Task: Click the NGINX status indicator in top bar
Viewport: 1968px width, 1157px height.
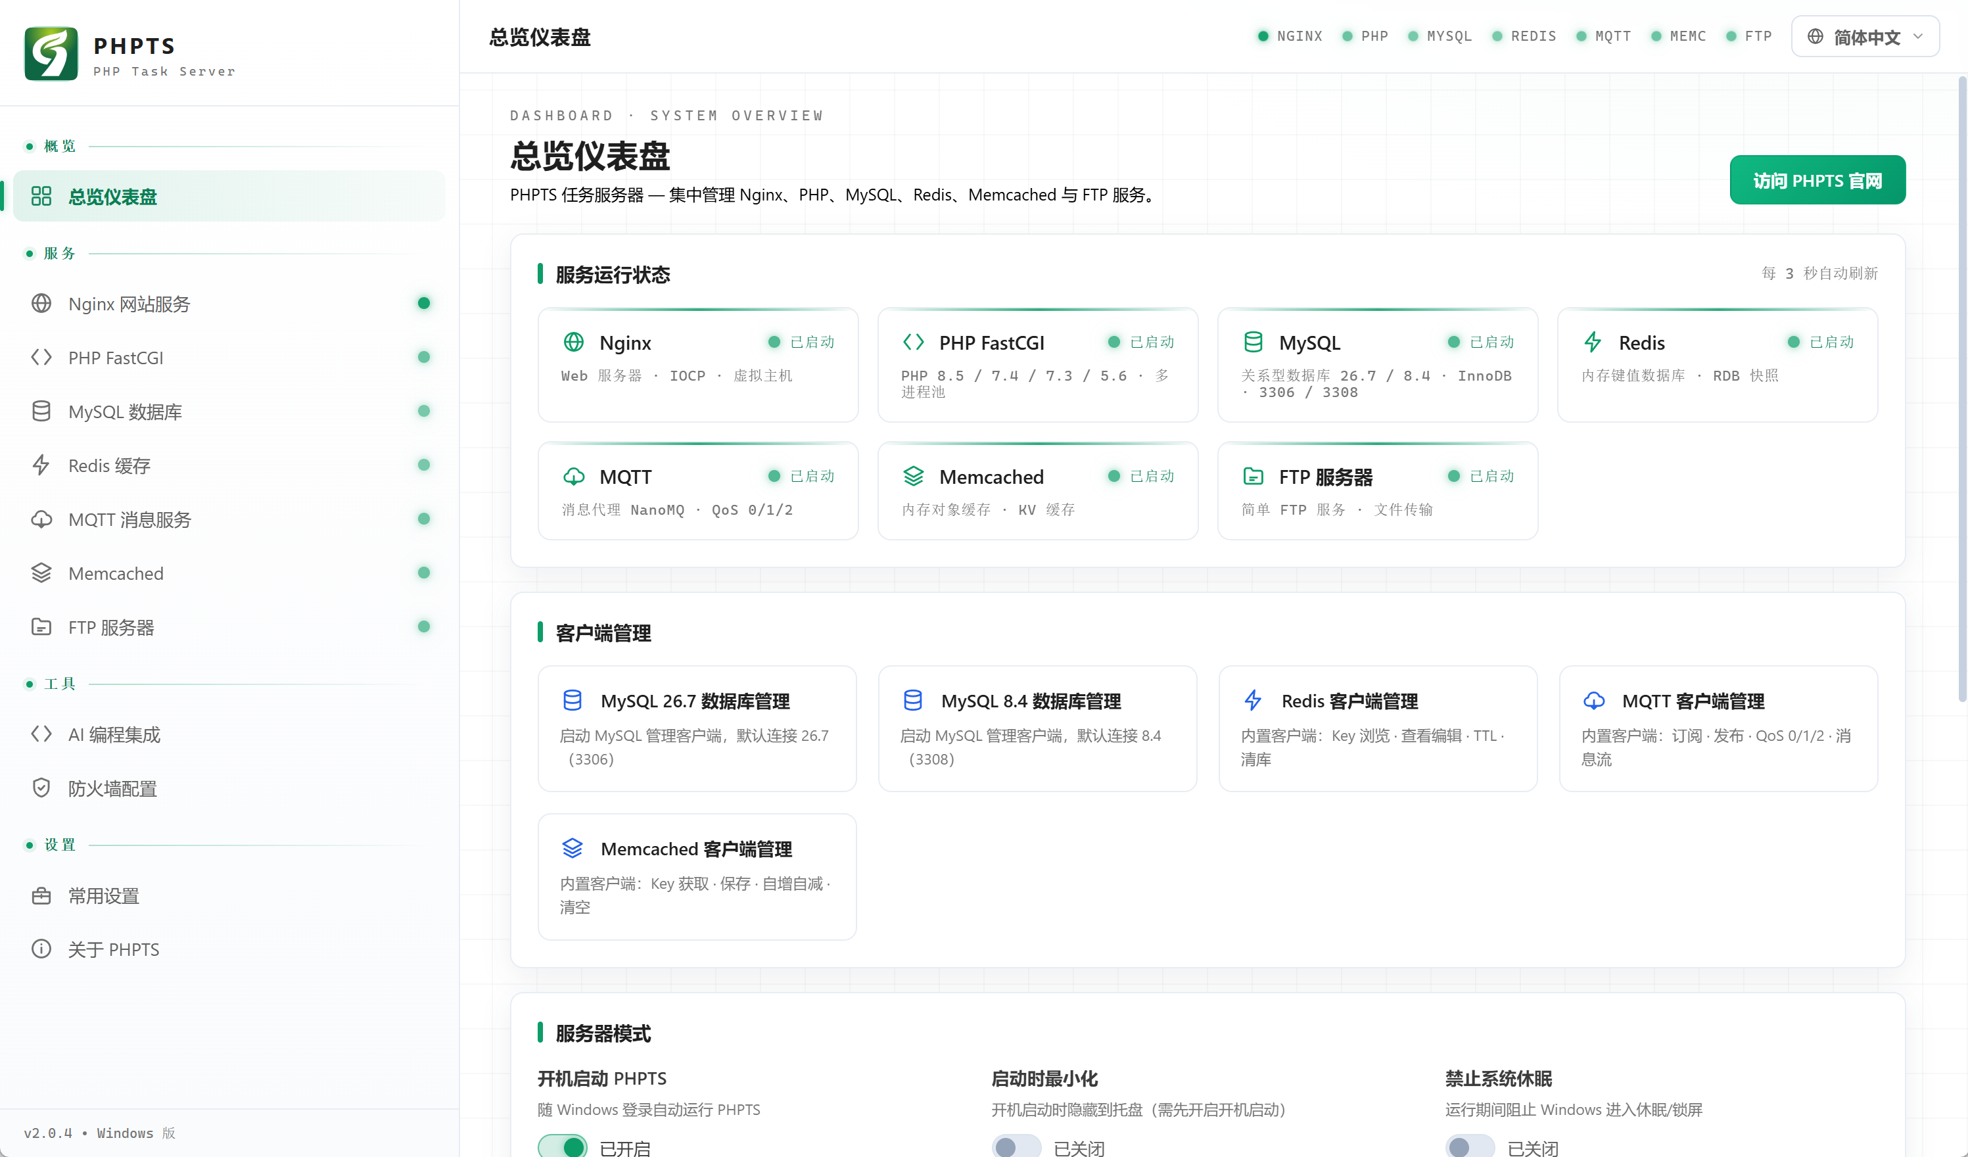Action: click(x=1290, y=36)
